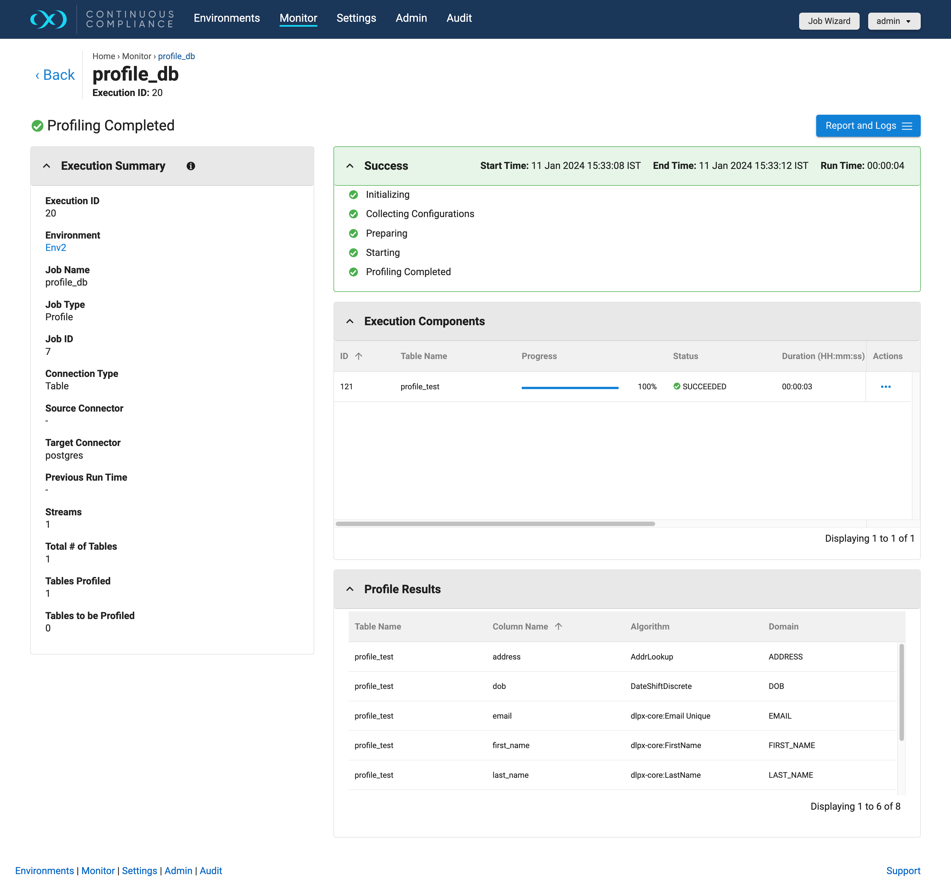Click the check icon beside Collecting Configurations

point(354,214)
